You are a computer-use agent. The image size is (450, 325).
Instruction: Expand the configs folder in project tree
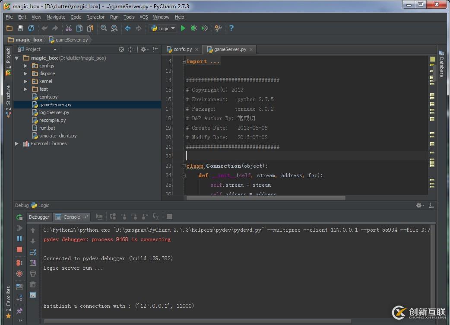pos(25,66)
